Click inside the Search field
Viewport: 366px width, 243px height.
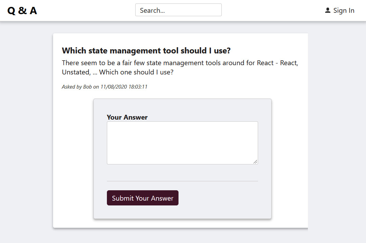(x=178, y=10)
